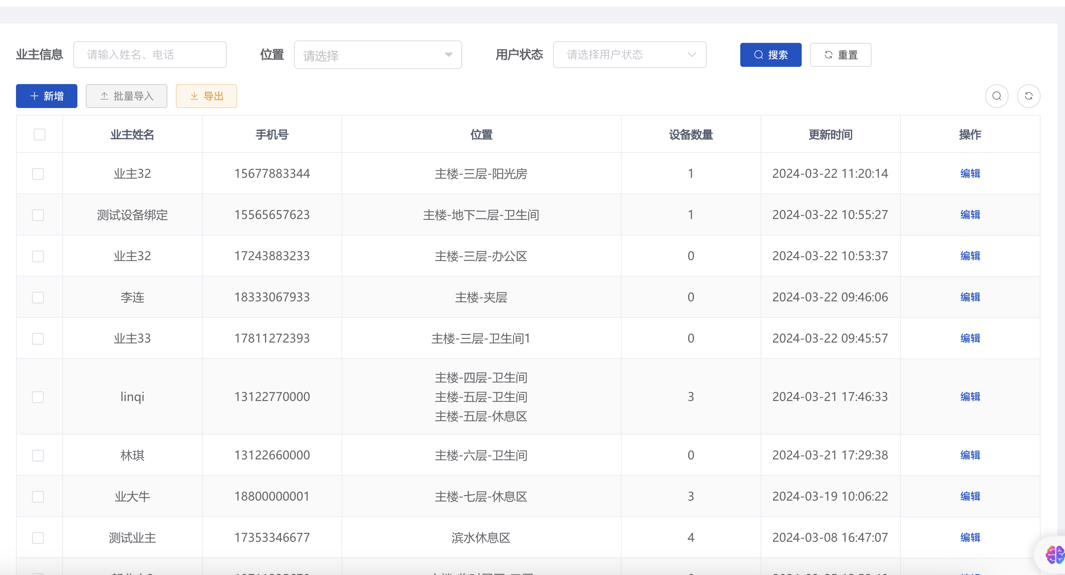Click location 主楼-地下二层-卫生间
The height and width of the screenshot is (575, 1065).
coord(481,215)
